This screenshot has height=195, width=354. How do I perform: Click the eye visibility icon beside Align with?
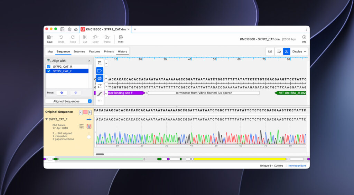click(48, 61)
